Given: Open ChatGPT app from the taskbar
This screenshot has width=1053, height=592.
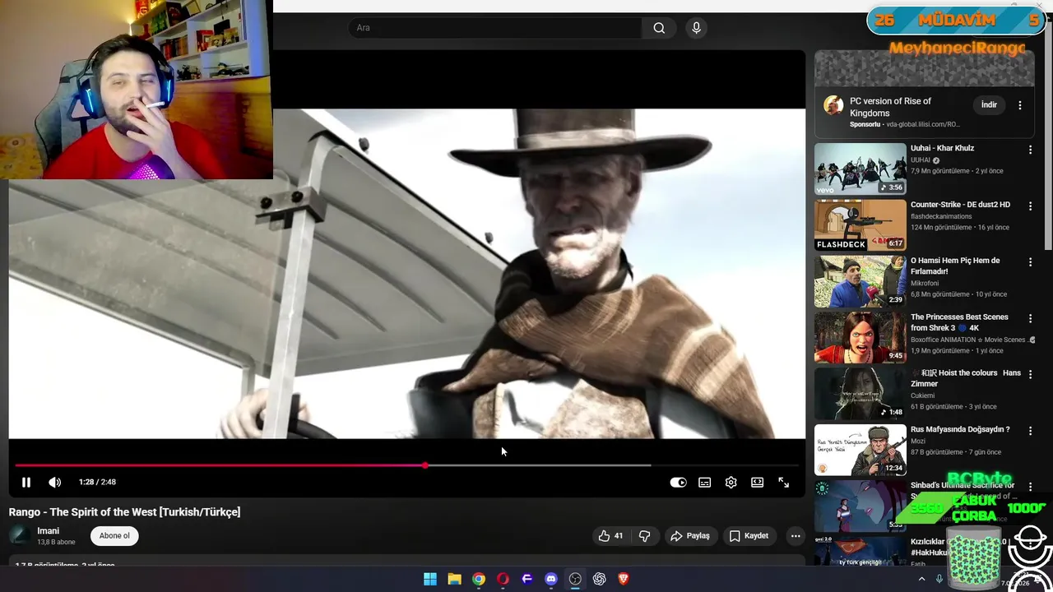Looking at the screenshot, I should tap(600, 579).
